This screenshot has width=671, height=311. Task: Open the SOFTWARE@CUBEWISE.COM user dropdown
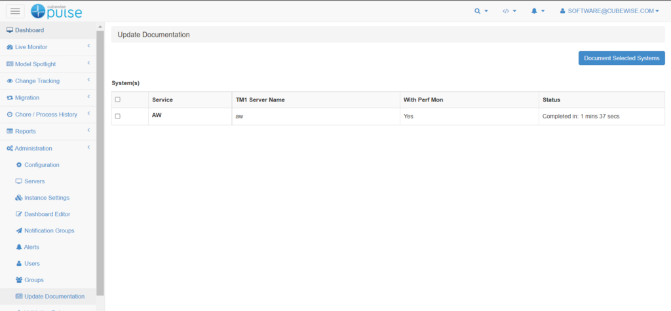click(x=609, y=11)
